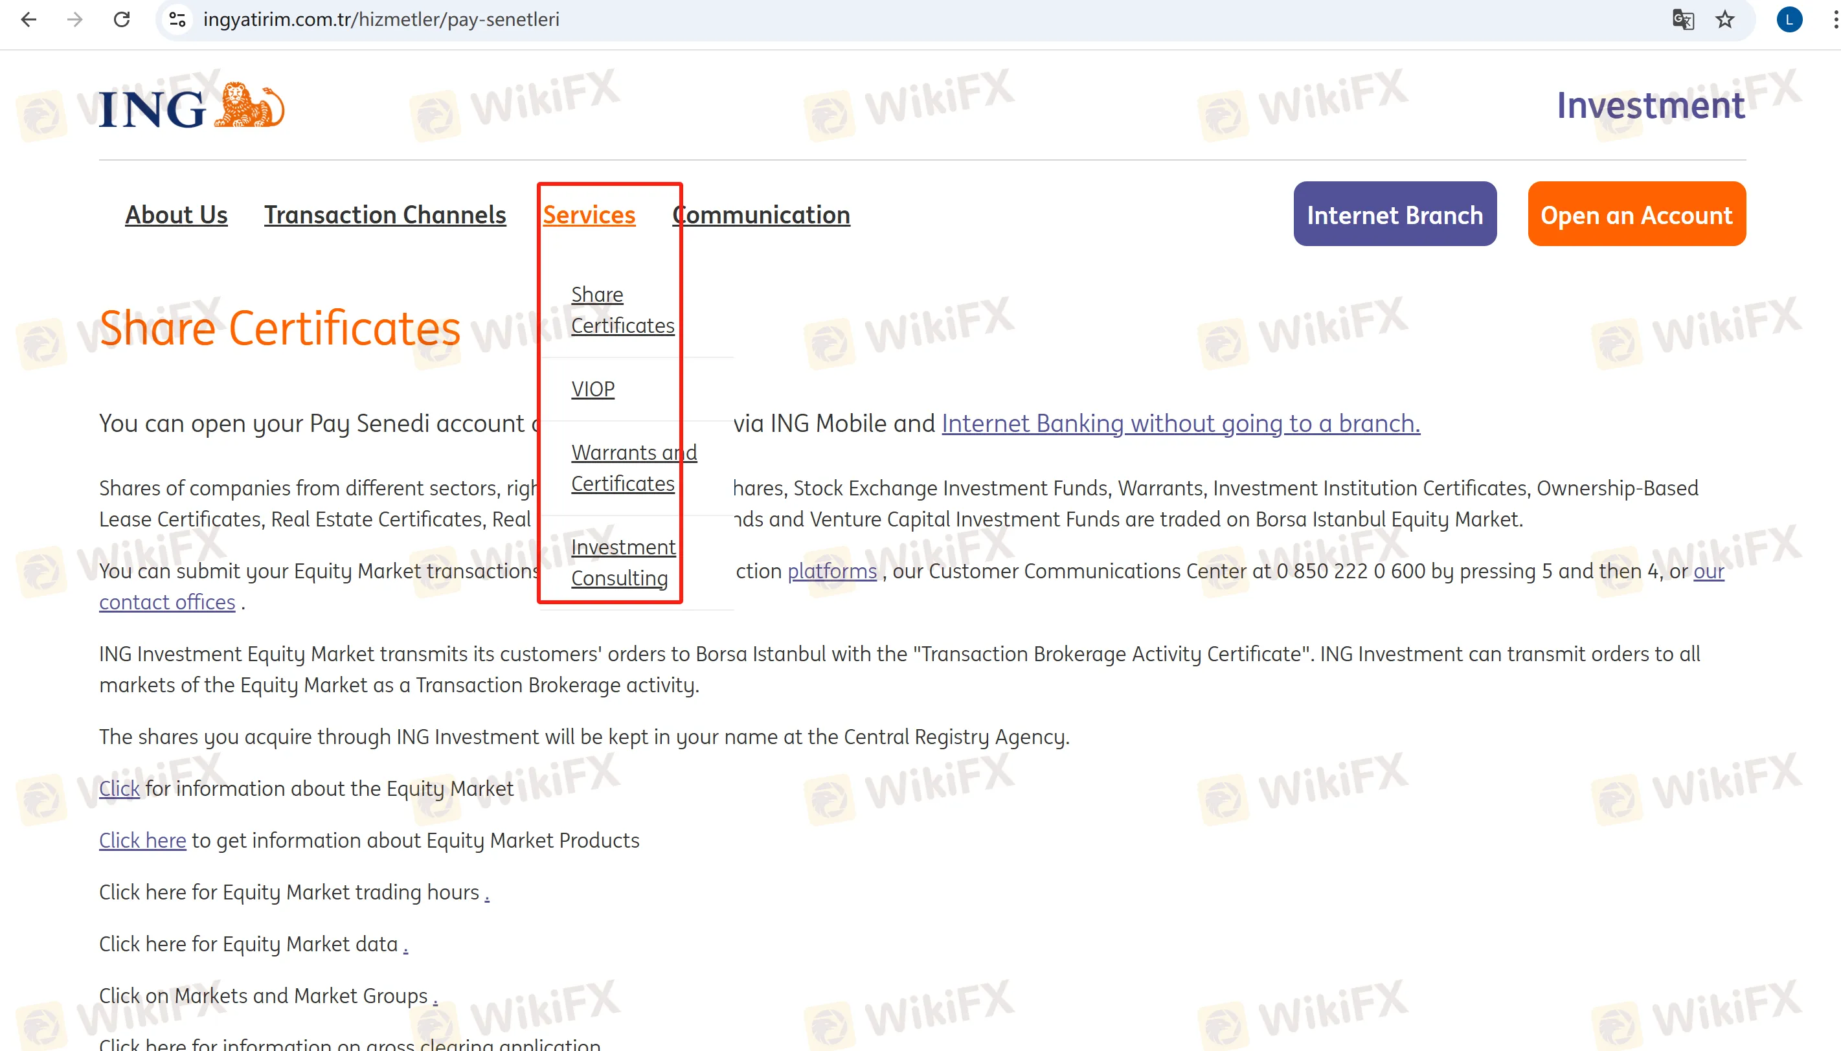Click the Google Translate icon
The image size is (1841, 1051).
1682,19
